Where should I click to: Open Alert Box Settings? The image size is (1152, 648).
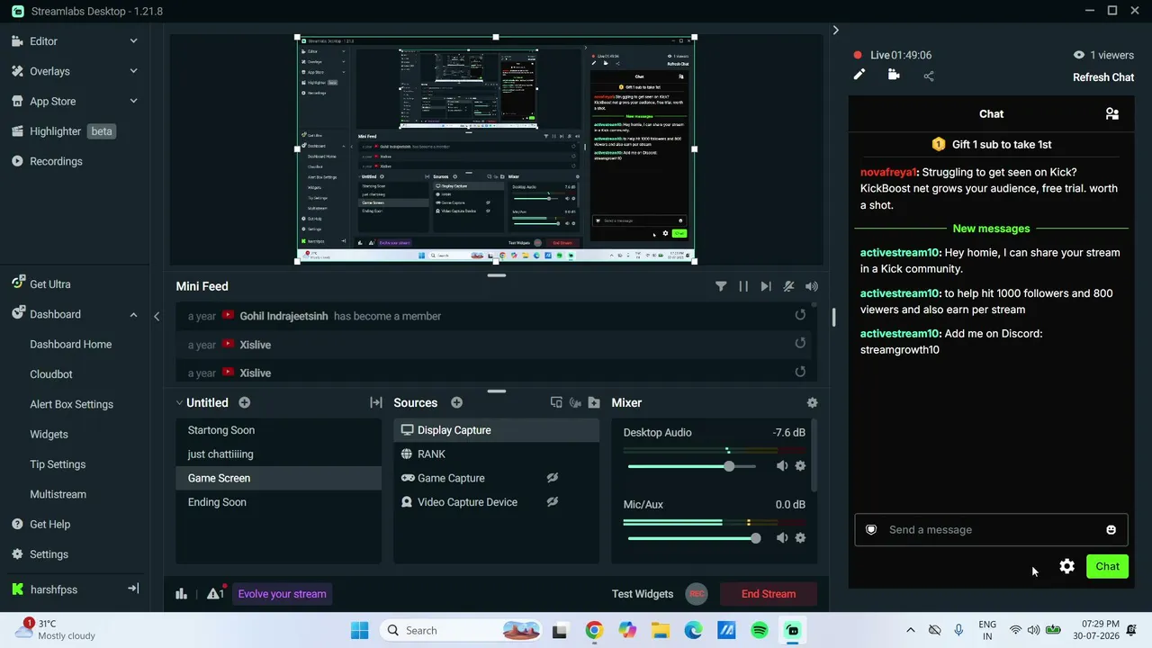[71, 404]
